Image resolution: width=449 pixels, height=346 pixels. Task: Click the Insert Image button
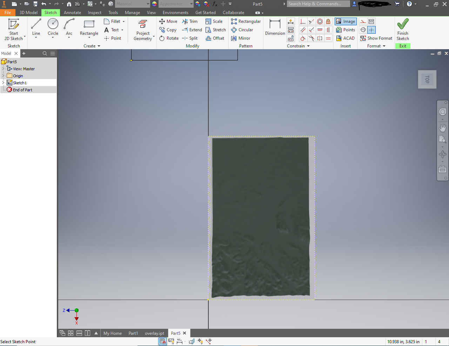[346, 21]
